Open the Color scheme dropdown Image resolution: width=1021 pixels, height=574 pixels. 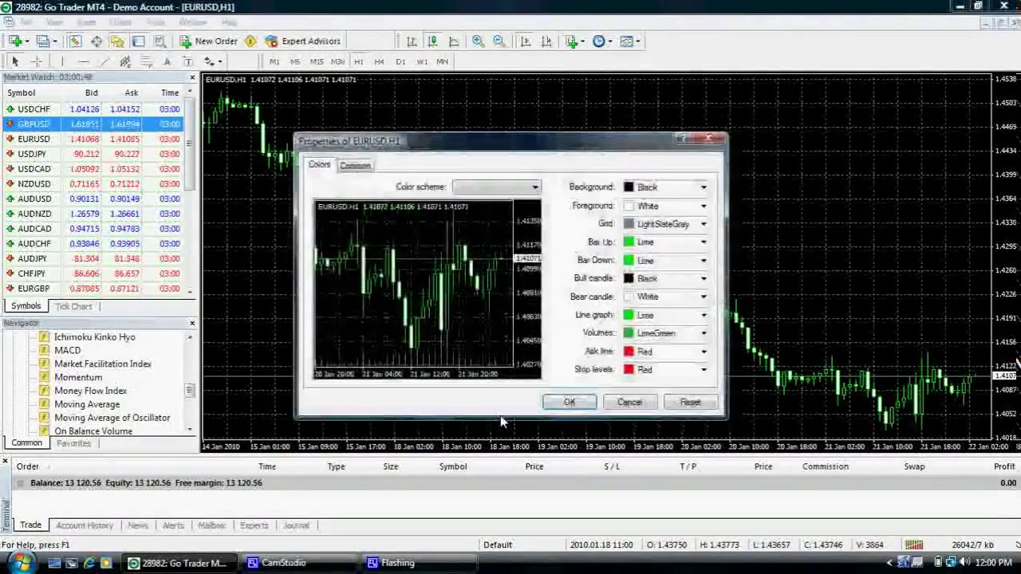click(497, 187)
